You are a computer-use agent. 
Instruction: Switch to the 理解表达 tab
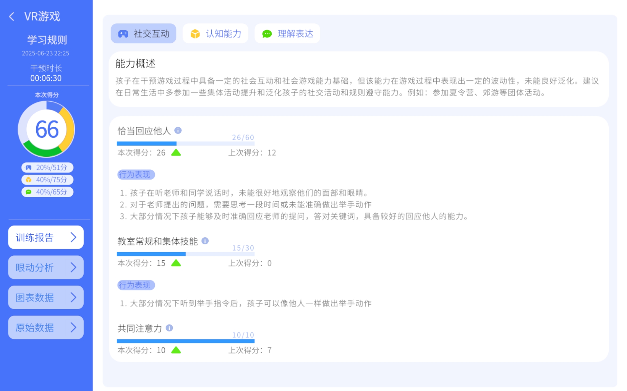pyautogui.click(x=287, y=33)
